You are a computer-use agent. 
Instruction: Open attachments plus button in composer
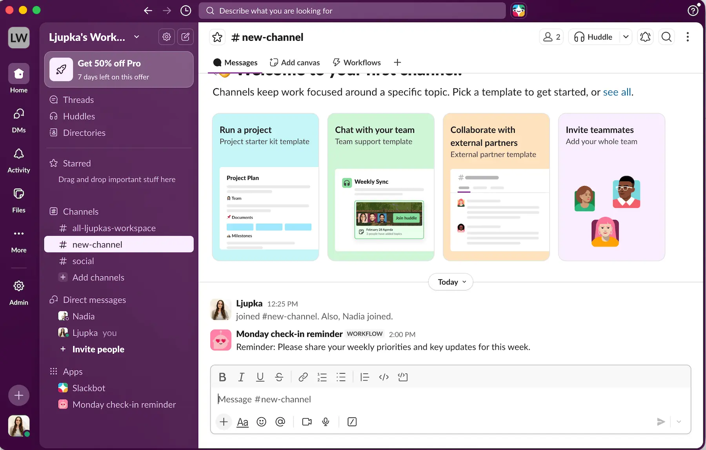[x=224, y=422]
